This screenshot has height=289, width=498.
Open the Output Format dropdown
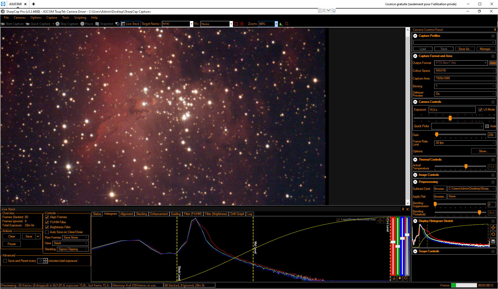[x=461, y=63]
